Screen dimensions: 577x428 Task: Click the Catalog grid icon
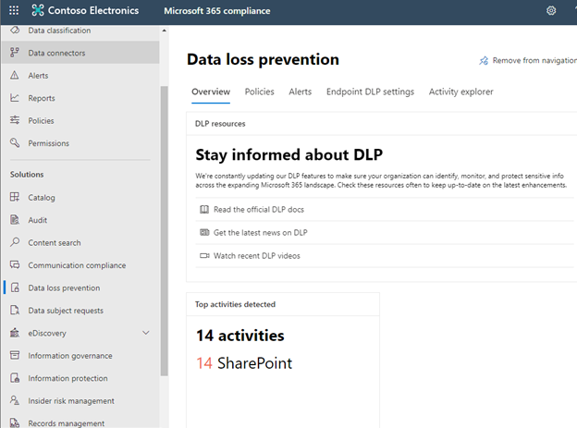(x=15, y=197)
